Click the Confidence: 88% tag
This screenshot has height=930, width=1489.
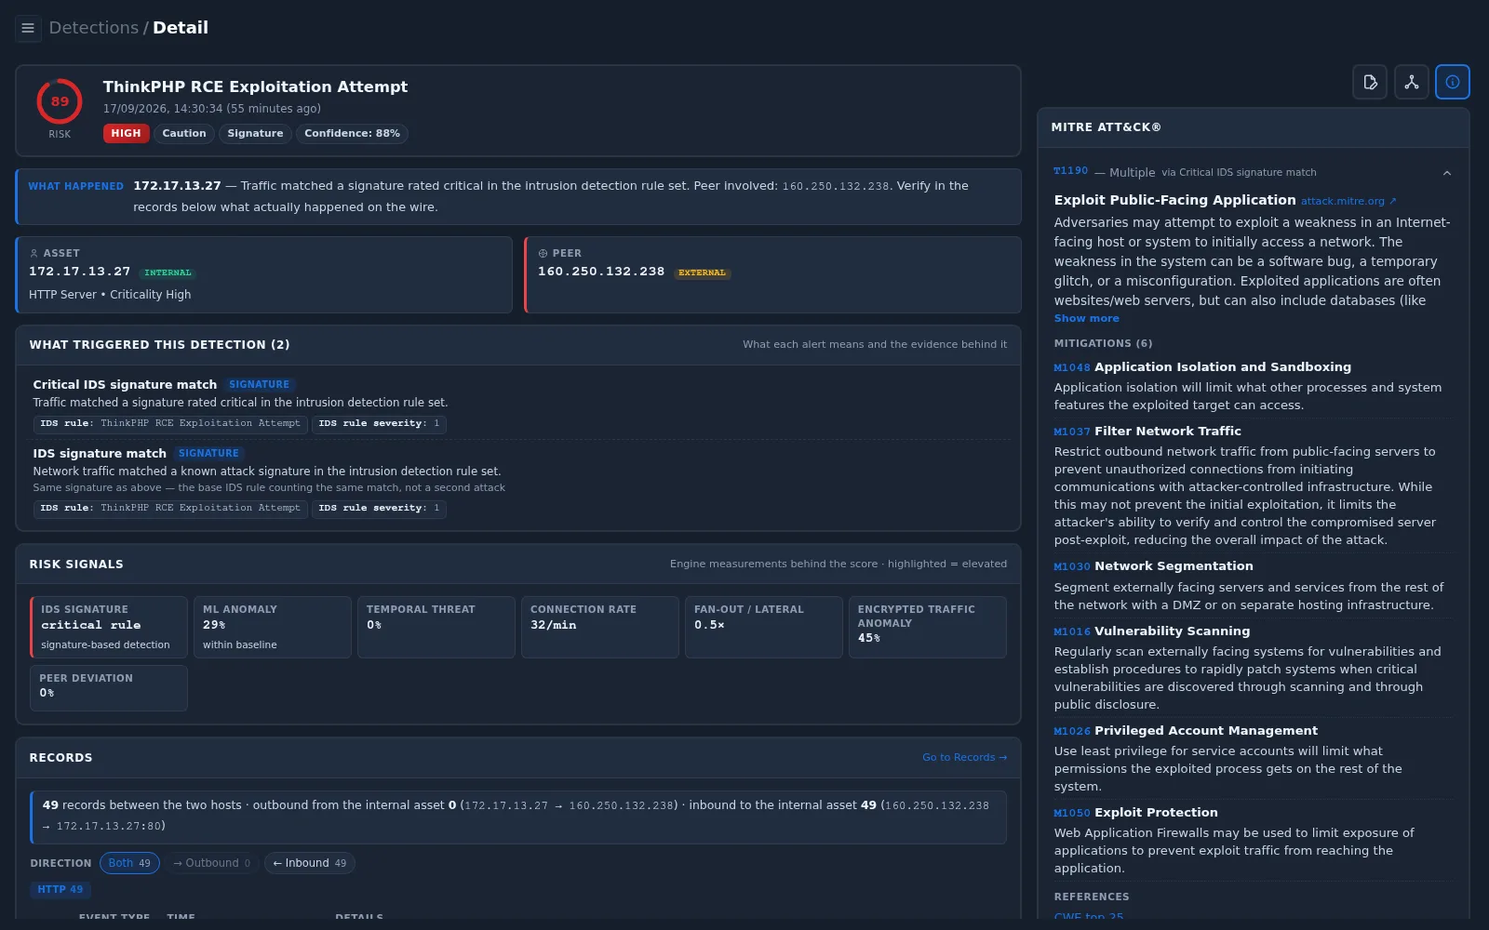point(352,134)
